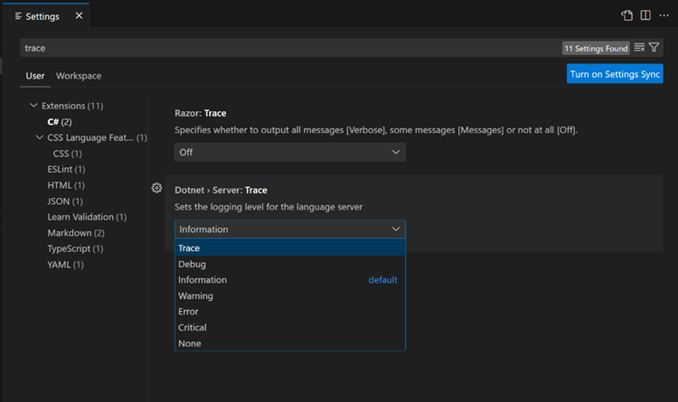678x402 pixels.
Task: Close the Settings tab
Action: click(78, 15)
